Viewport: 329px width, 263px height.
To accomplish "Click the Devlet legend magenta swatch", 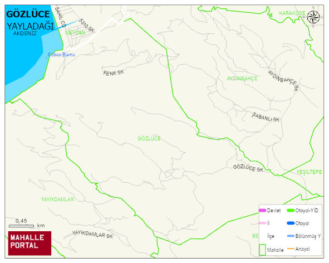I will pyautogui.click(x=263, y=210).
